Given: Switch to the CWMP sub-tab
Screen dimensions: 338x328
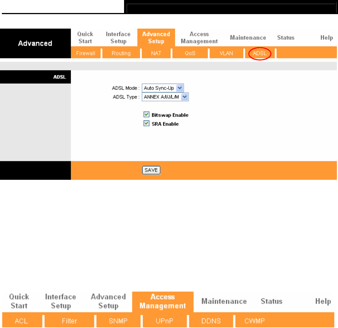Looking at the screenshot, I should pyautogui.click(x=254, y=321).
